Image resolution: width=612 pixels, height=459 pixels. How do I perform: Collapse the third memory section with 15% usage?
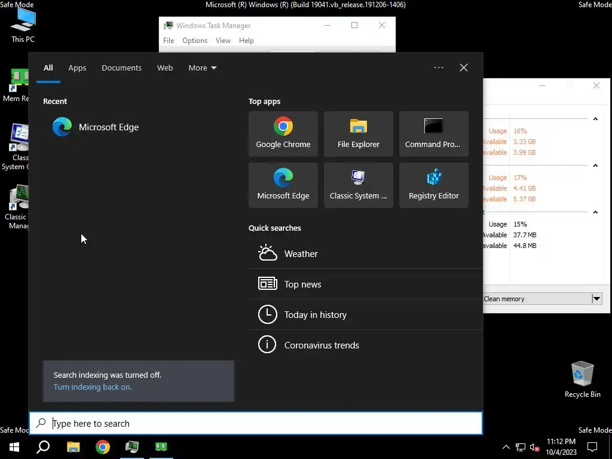595,212
